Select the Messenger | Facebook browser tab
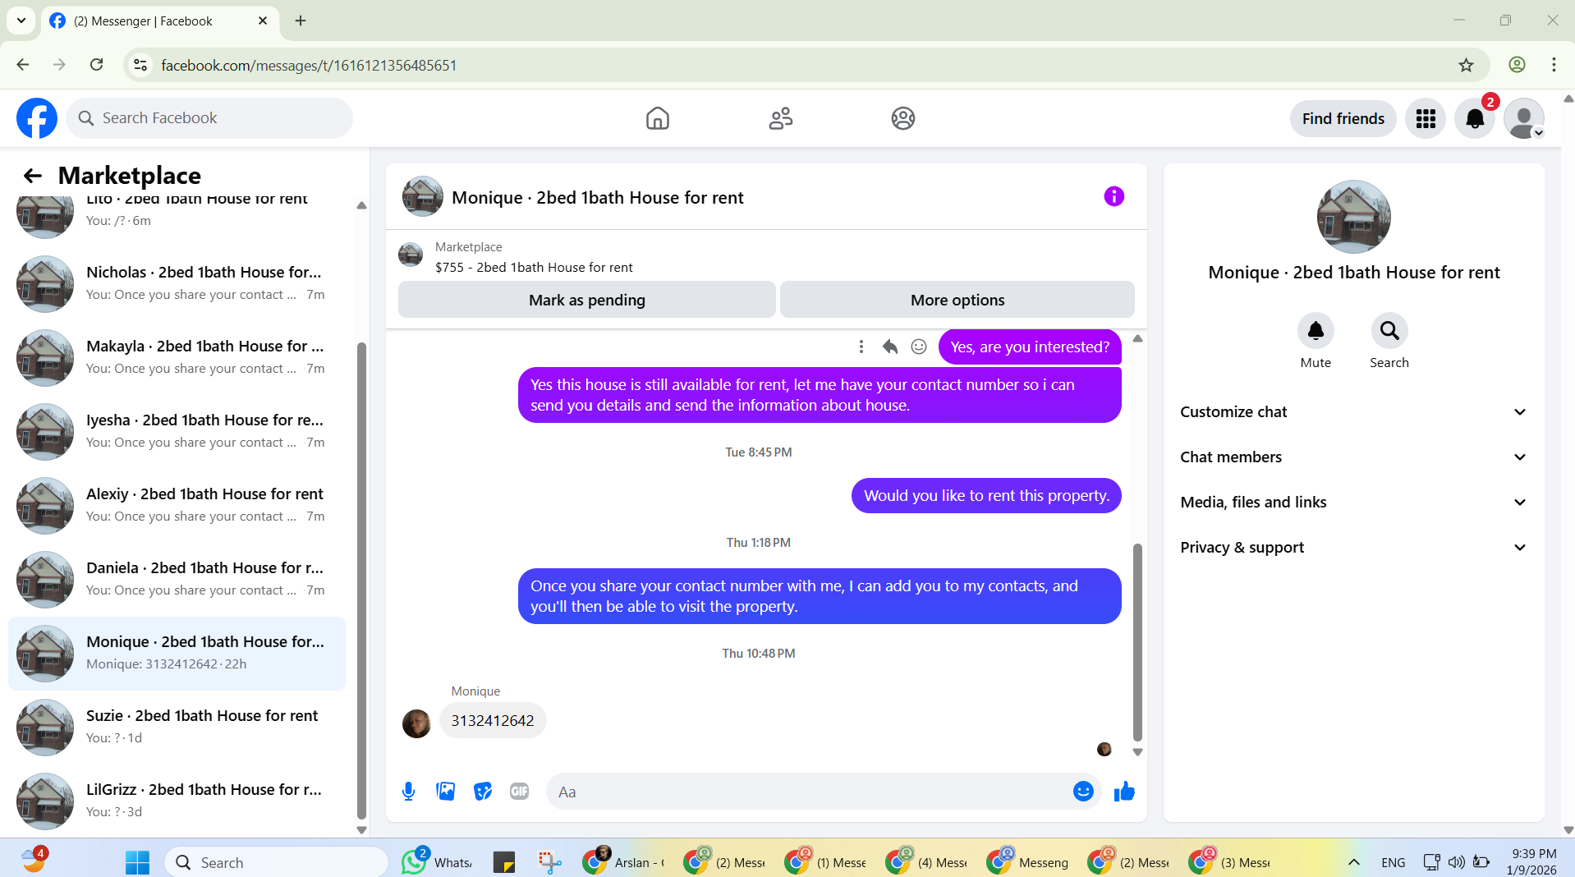The height and width of the screenshot is (877, 1575). coord(160,21)
